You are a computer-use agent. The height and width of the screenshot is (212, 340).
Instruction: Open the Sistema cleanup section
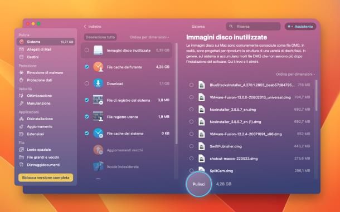pos(46,42)
